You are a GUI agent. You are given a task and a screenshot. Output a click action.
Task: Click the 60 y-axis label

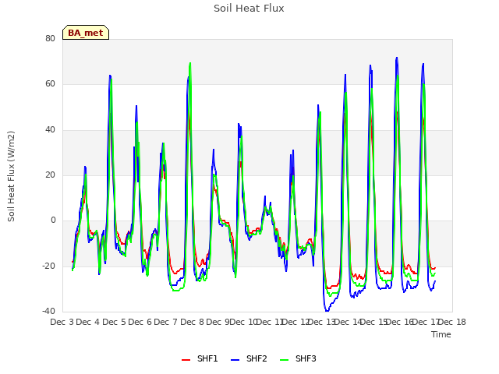click(50, 84)
